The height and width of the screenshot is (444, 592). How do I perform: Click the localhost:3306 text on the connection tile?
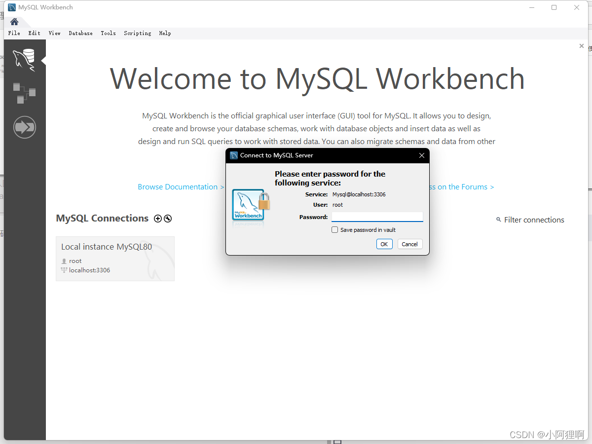pyautogui.click(x=89, y=270)
